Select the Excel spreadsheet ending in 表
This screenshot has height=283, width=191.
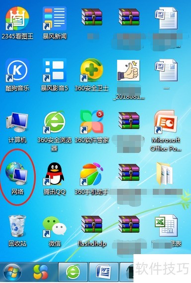166,231
